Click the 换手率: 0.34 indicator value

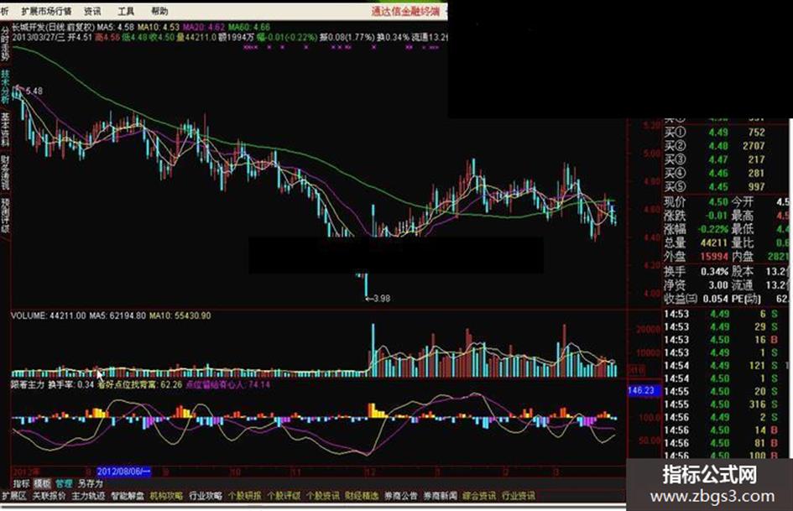[71, 385]
